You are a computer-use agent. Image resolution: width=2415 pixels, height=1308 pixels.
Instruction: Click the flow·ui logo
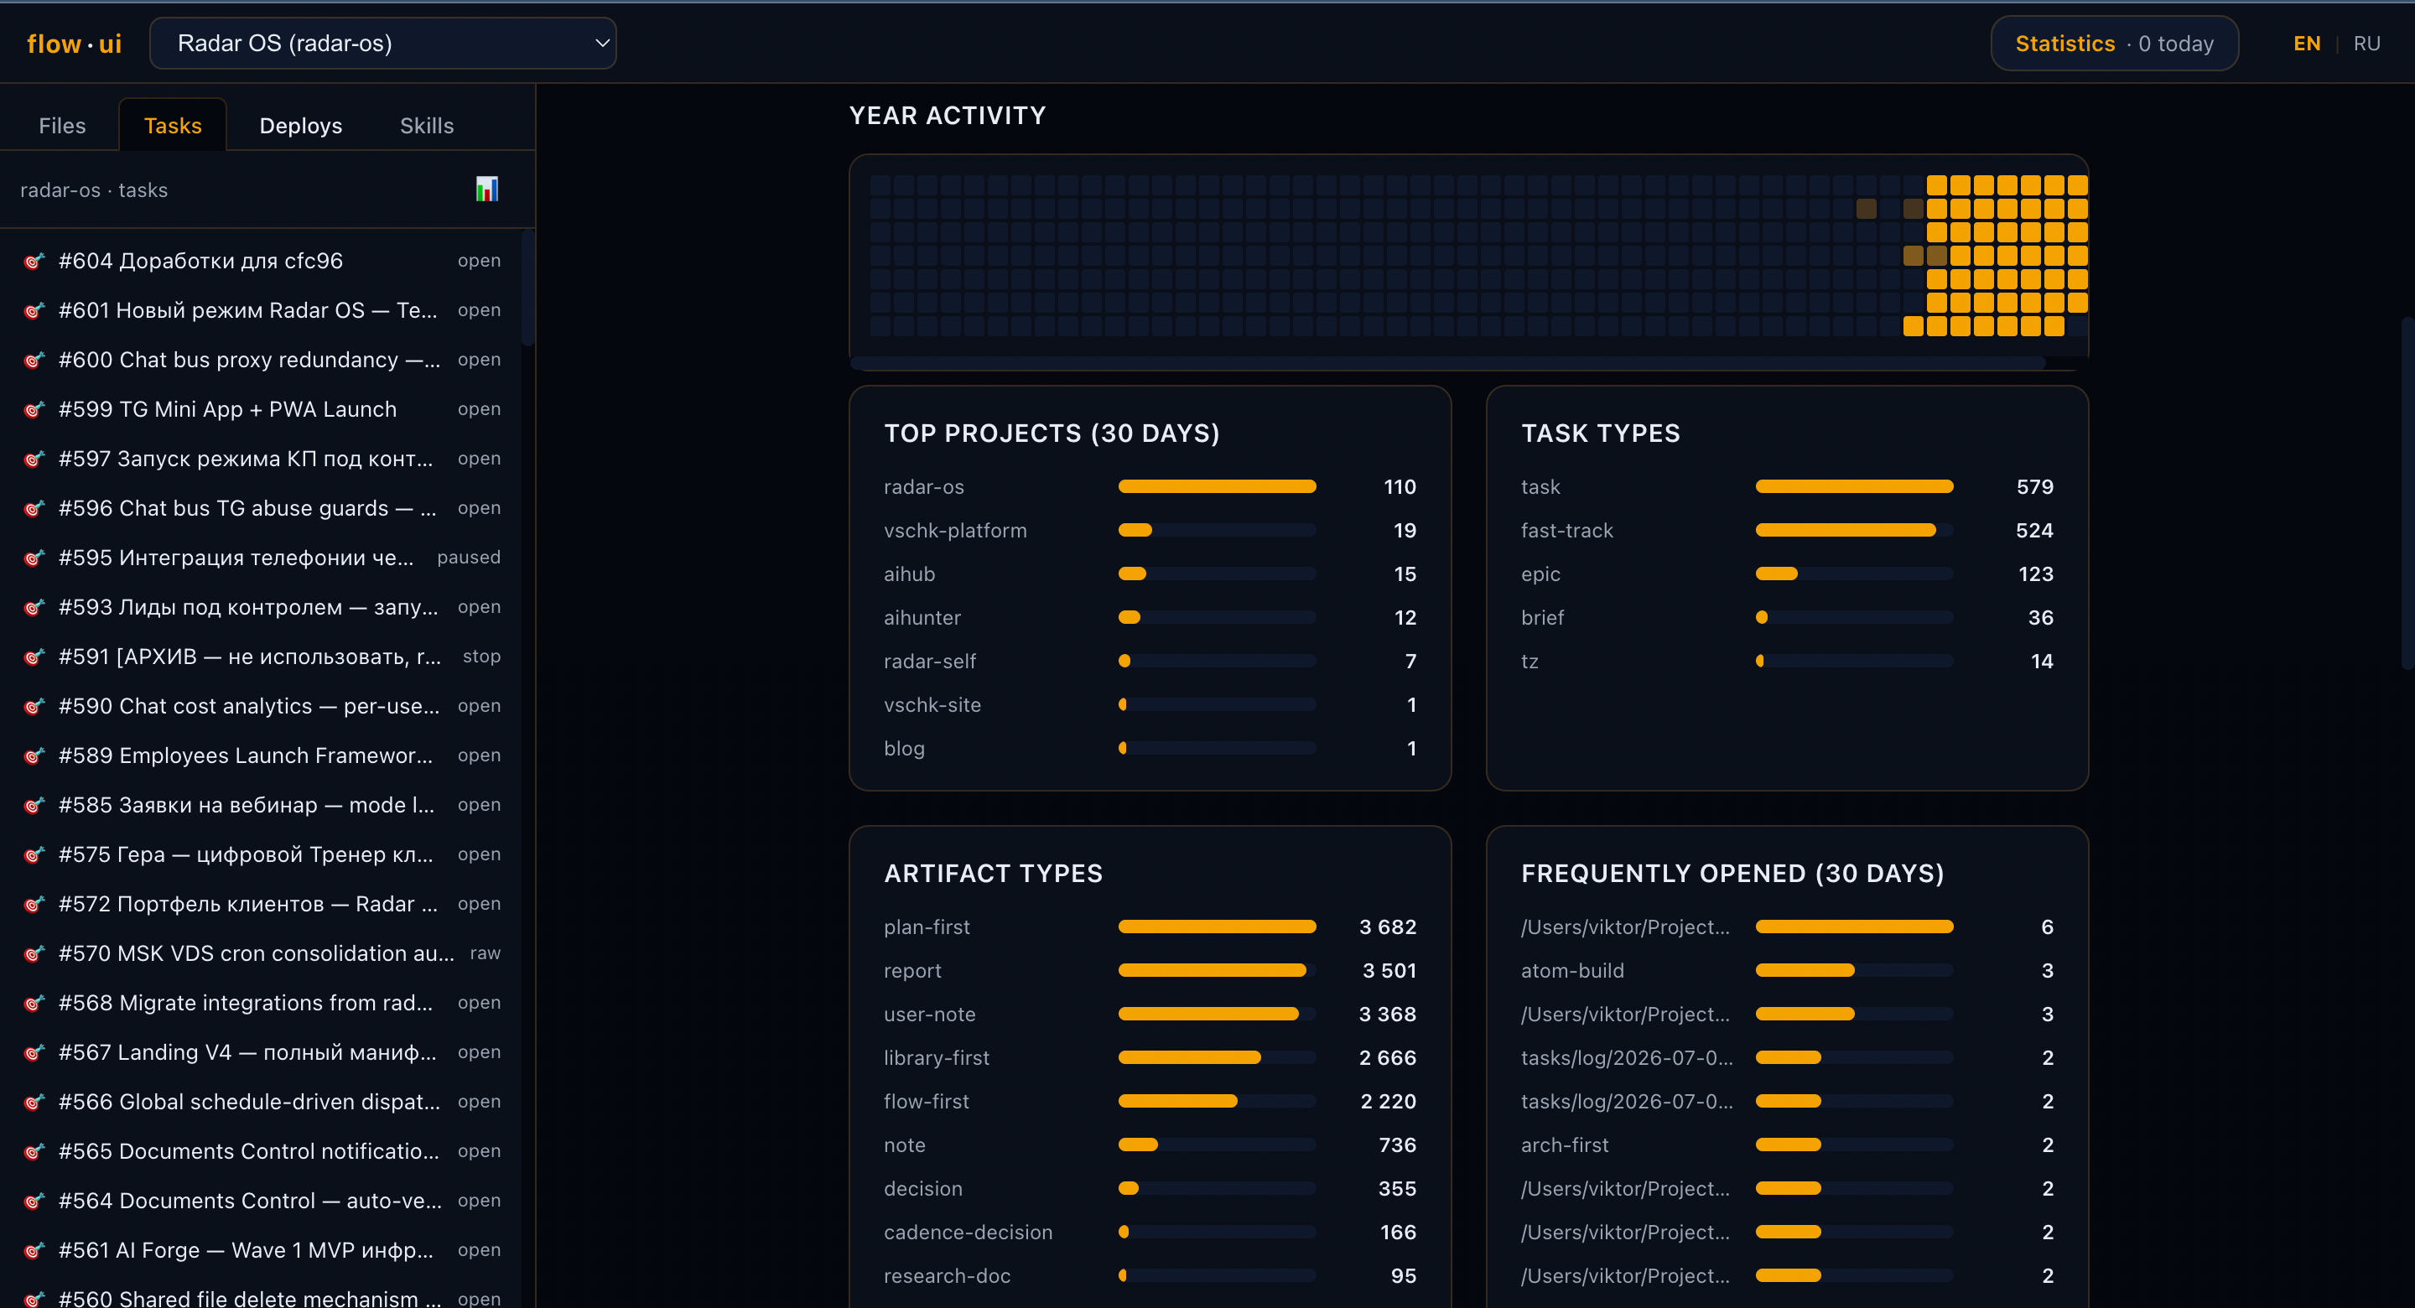[74, 43]
